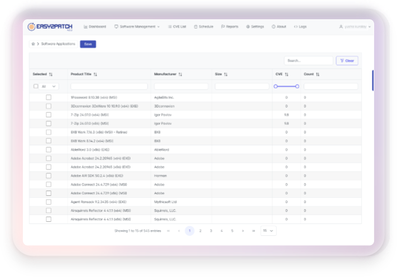
Task: Open the Dashboard menu item
Action: (95, 27)
